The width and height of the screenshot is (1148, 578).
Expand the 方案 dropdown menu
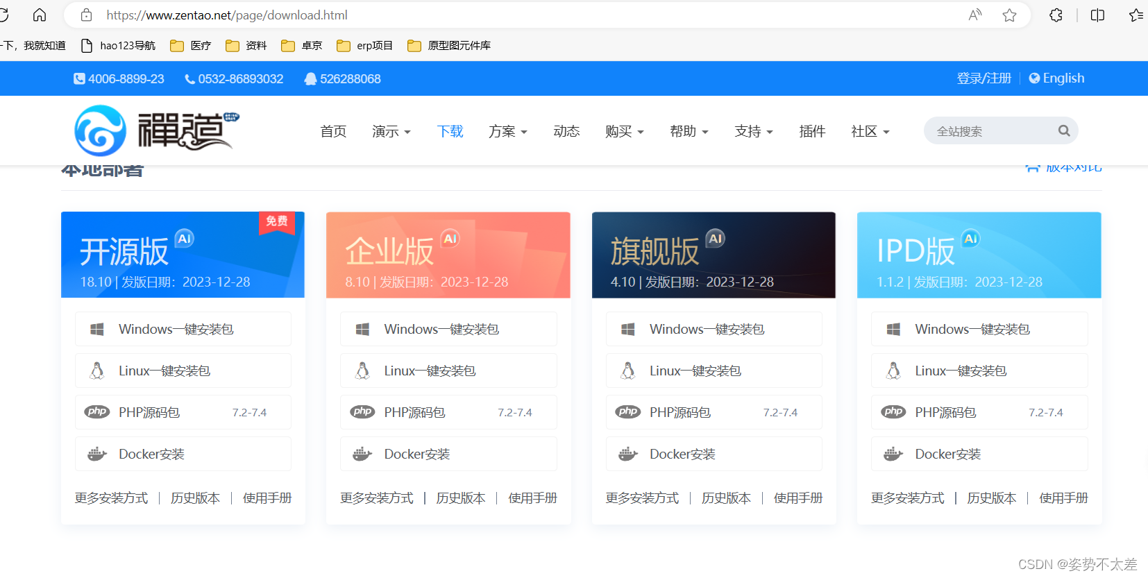[x=508, y=131]
